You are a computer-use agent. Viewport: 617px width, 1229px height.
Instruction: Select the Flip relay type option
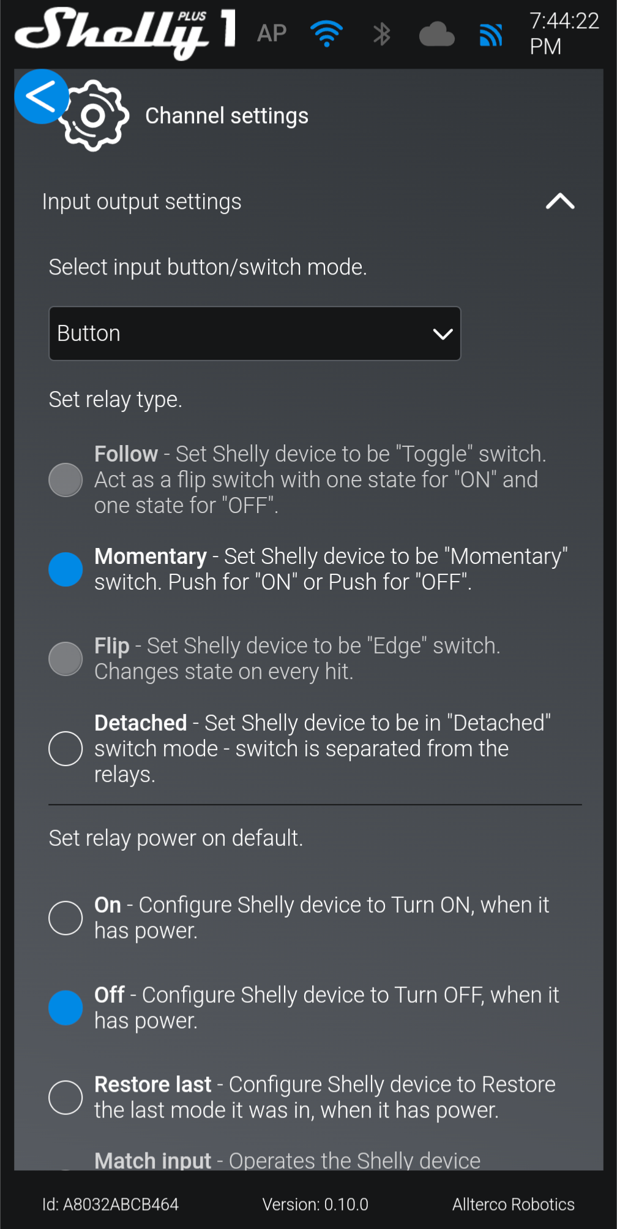point(65,659)
